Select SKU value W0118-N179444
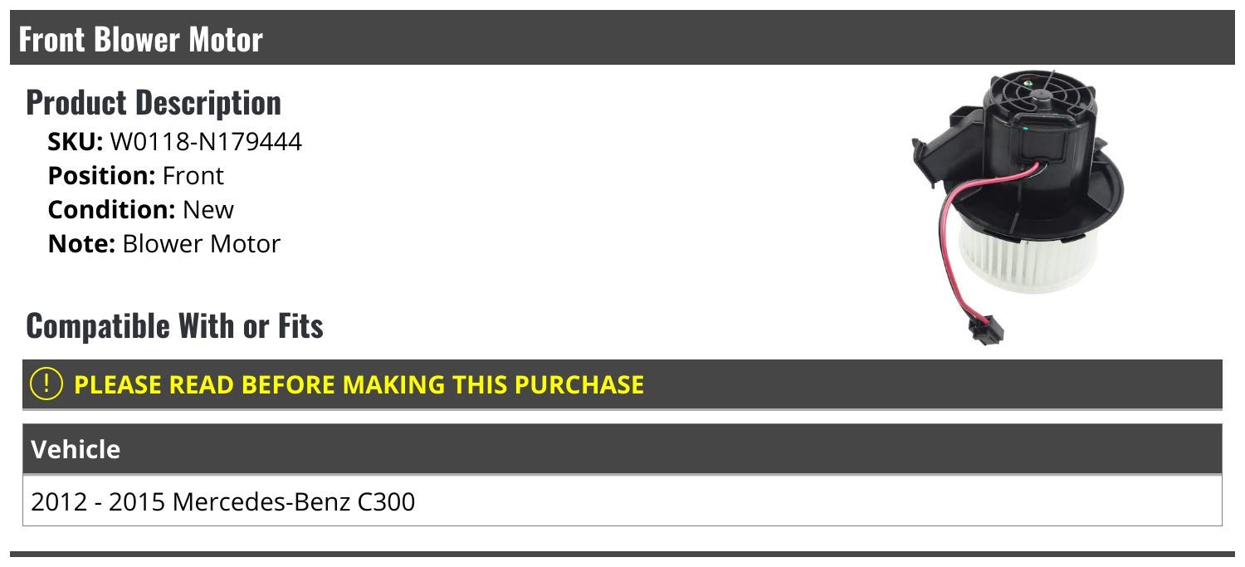Viewport: 1245px width, 567px height. coord(206,142)
